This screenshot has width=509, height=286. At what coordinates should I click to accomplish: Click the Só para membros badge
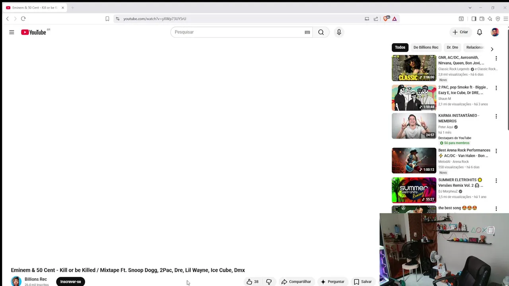455,143
